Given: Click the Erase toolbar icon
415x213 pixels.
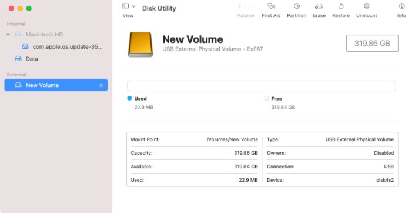Looking at the screenshot, I should click(x=319, y=6).
